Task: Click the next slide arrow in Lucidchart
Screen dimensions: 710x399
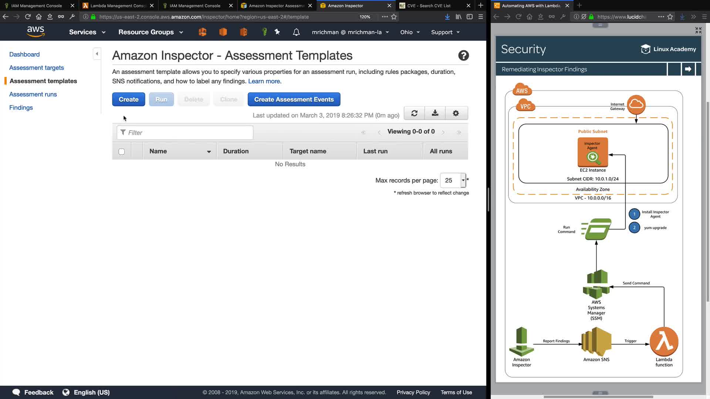Action: (x=688, y=69)
